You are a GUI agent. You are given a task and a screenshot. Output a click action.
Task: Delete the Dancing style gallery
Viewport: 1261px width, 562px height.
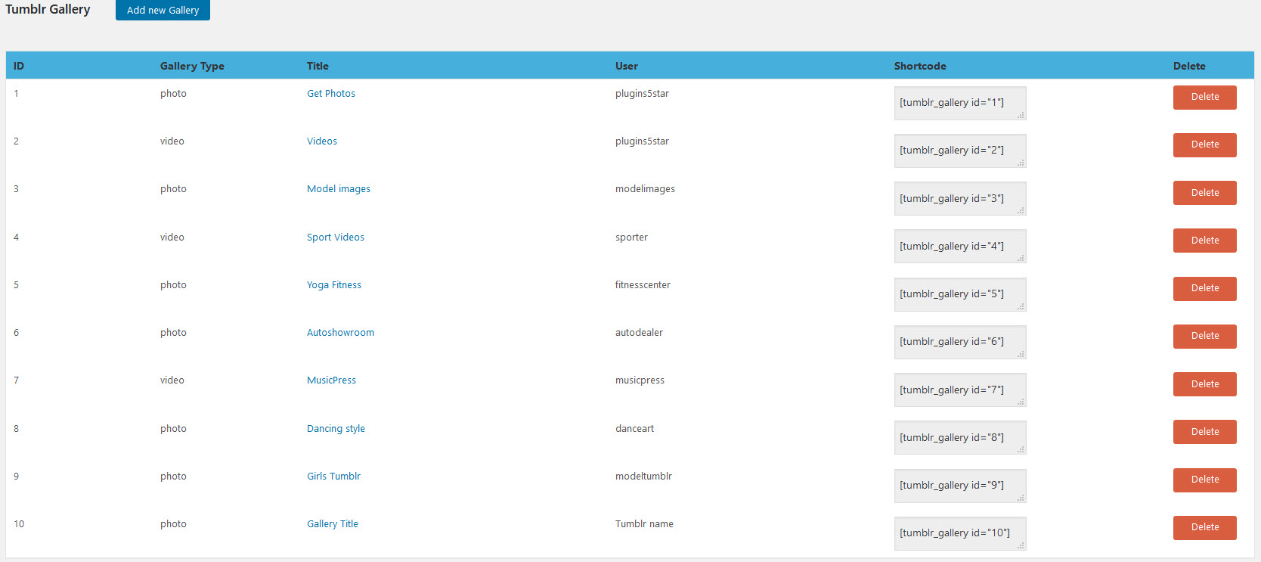point(1205,432)
